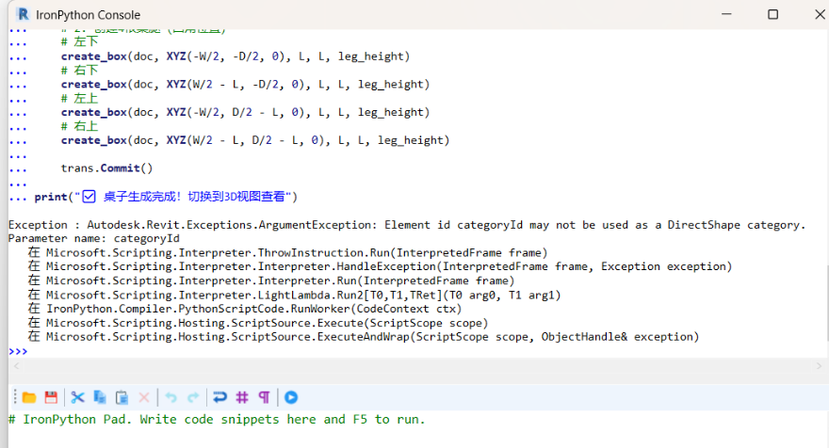Image resolution: width=829 pixels, height=448 pixels.
Task: Click the '# 左下' comment
Action: (79, 41)
